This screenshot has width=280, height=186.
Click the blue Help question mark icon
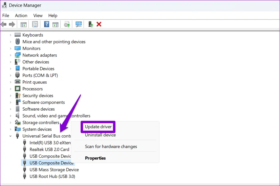pos(47,24)
